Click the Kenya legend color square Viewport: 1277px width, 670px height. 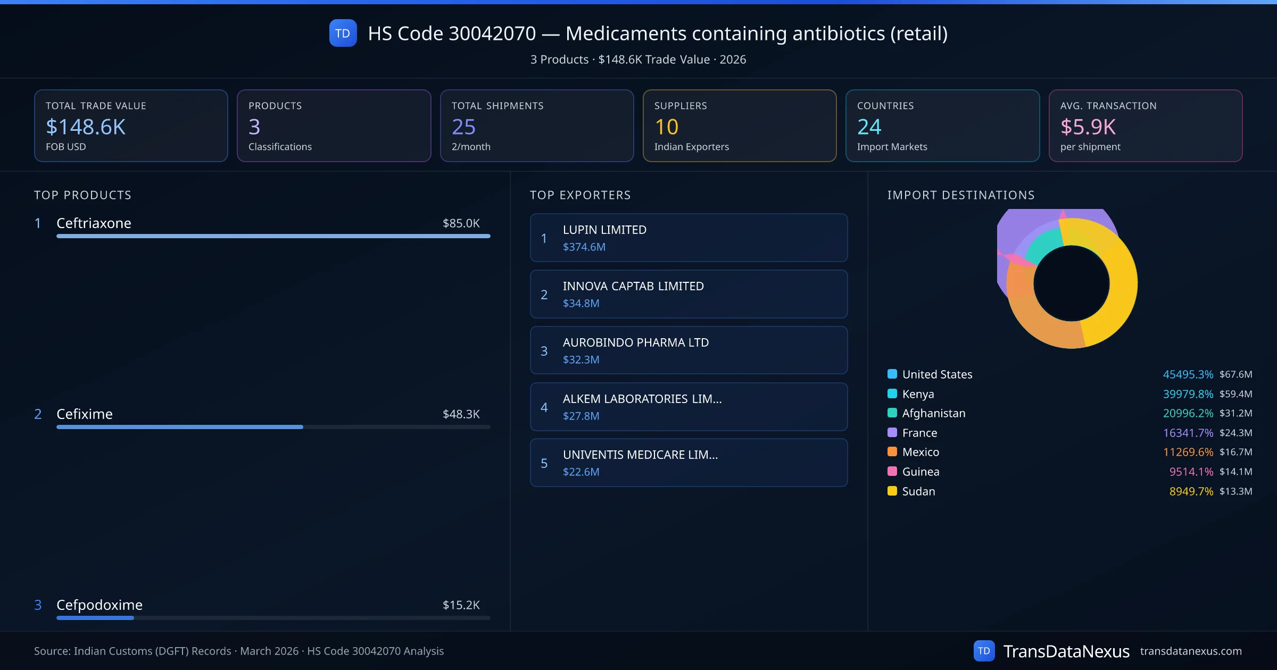coord(892,393)
